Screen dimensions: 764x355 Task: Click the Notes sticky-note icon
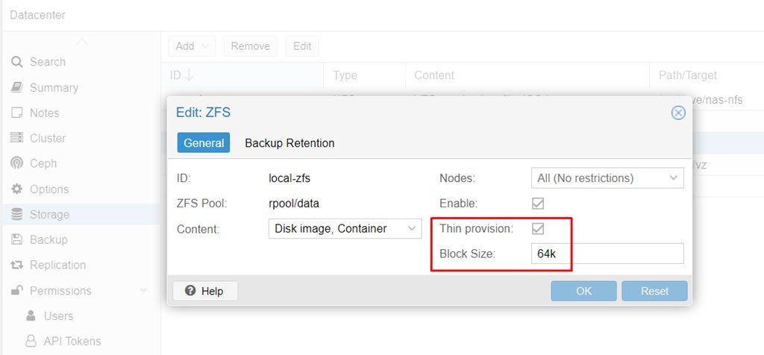17,113
